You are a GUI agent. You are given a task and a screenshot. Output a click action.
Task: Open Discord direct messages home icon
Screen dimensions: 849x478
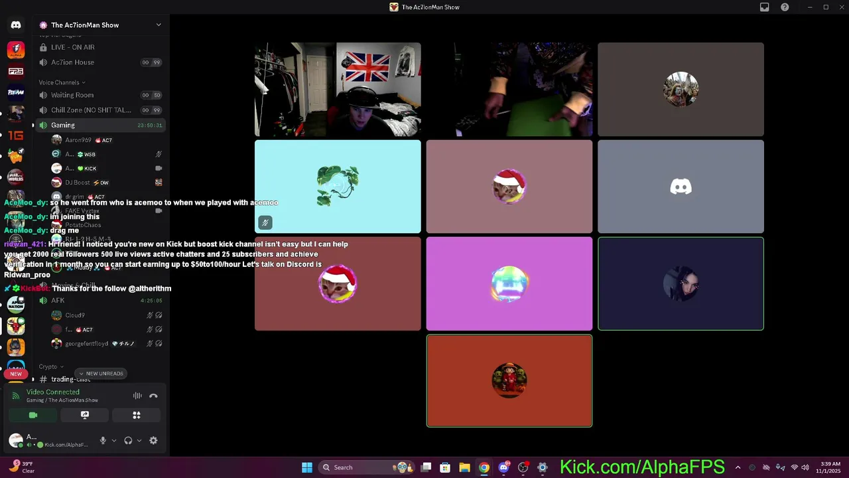click(16, 25)
